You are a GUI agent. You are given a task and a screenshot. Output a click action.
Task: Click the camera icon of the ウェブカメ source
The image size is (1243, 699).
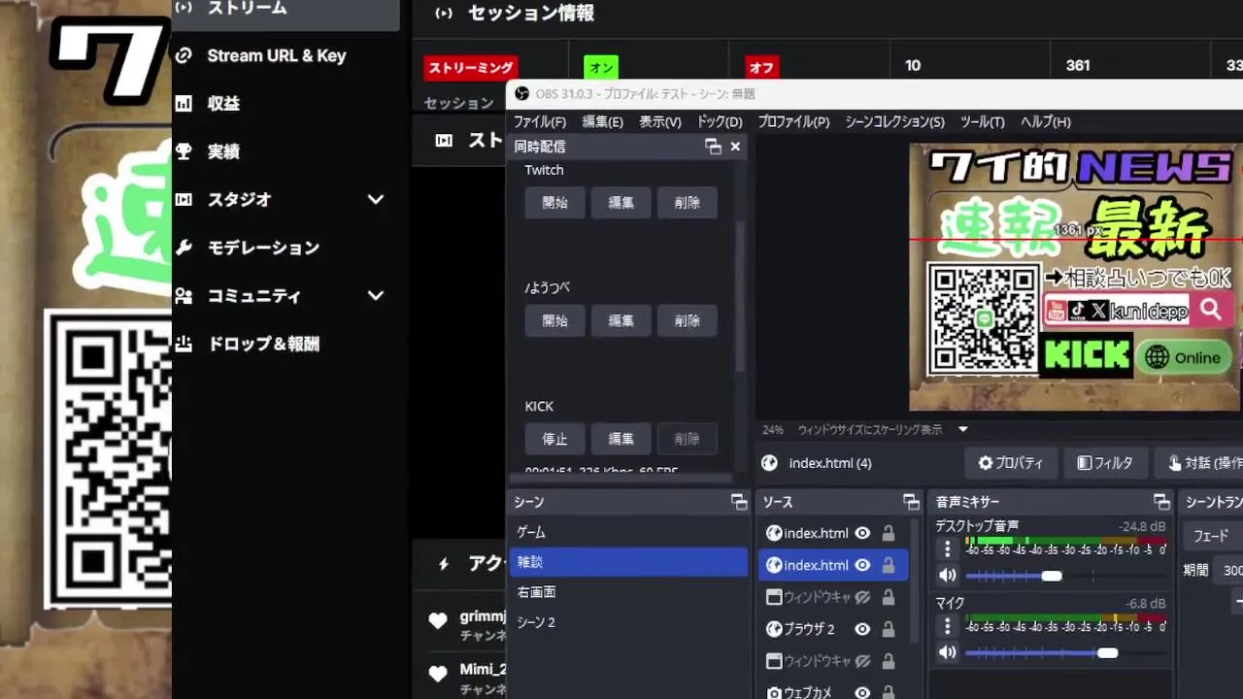(774, 693)
